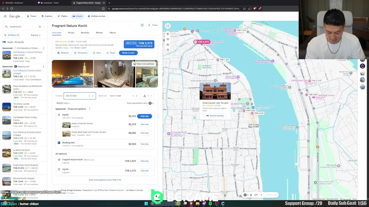Click the THB 1,369 map price marker

click(223, 60)
